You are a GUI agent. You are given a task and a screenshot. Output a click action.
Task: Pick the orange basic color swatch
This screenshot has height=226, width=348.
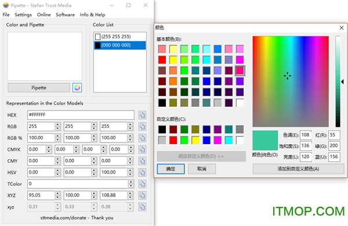(x=173, y=81)
